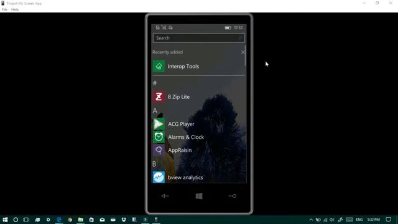Viewport: 398px width, 224px height.
Task: Select the Alarms & Clock label
Action: pos(186,137)
